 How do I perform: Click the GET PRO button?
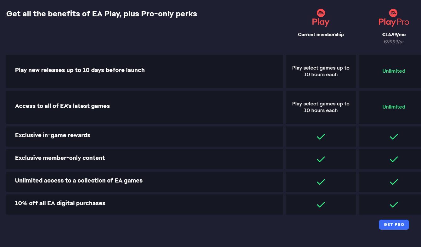(x=394, y=225)
